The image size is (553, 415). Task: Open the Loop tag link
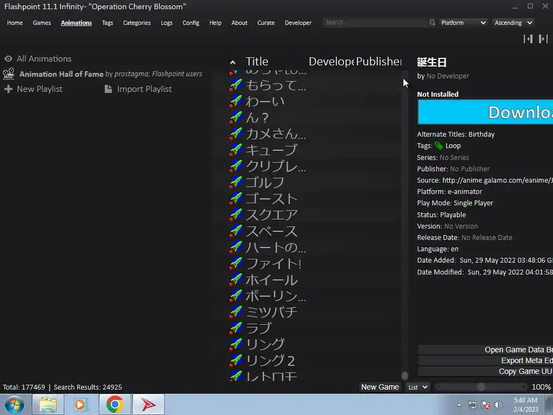[x=453, y=146]
